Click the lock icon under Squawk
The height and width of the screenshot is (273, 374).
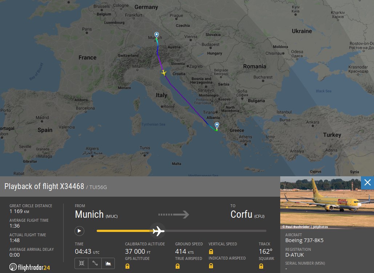[261, 266]
